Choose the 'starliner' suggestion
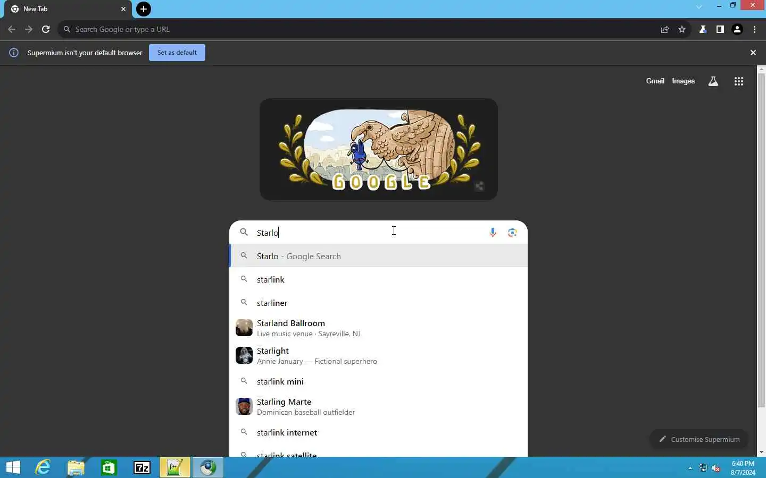 378,303
